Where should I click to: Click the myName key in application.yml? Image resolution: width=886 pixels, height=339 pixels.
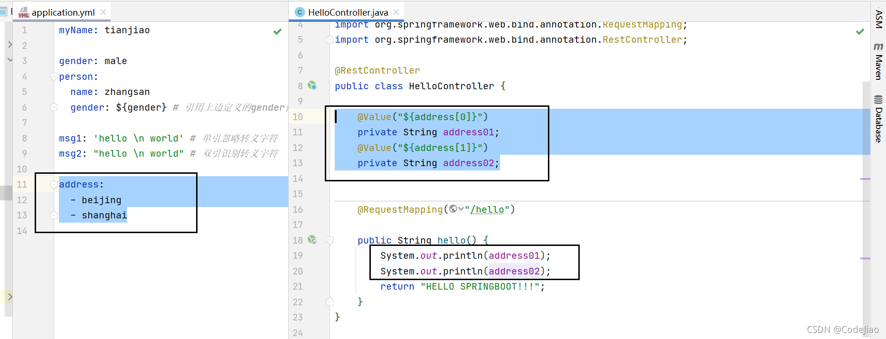point(75,30)
